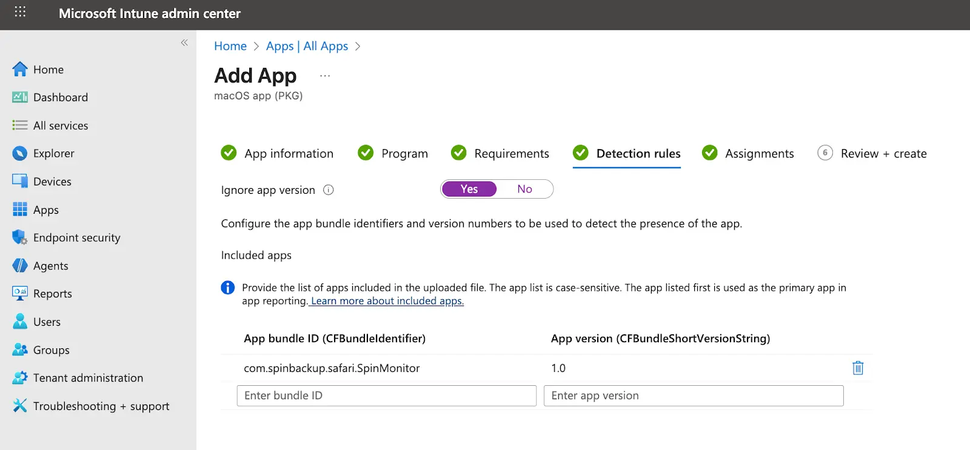Navigate to Apps | All Apps breadcrumb
Screen dimensions: 970x450
coord(307,47)
